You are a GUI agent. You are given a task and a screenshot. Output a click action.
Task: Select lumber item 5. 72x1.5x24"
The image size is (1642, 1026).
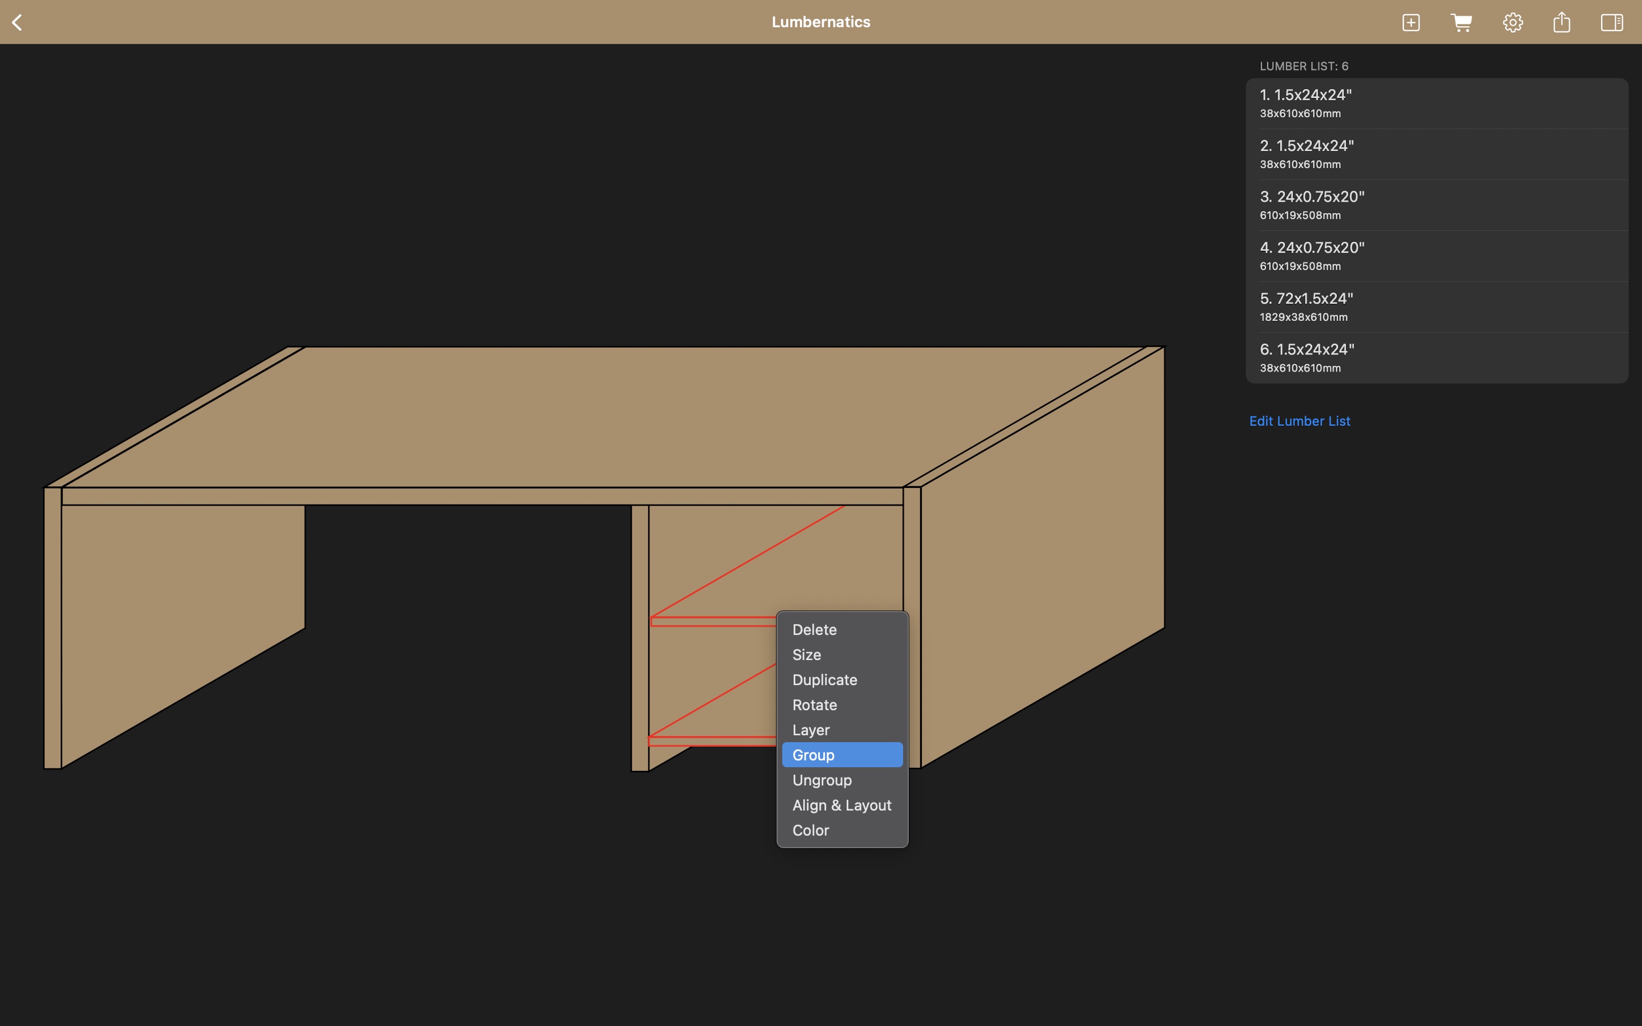(1435, 306)
